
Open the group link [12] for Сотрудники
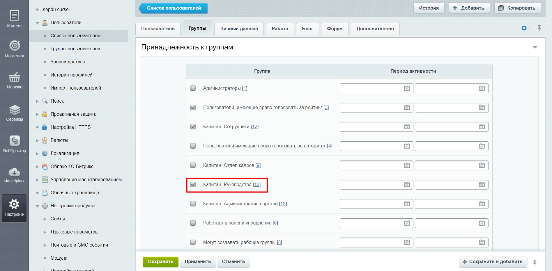255,127
